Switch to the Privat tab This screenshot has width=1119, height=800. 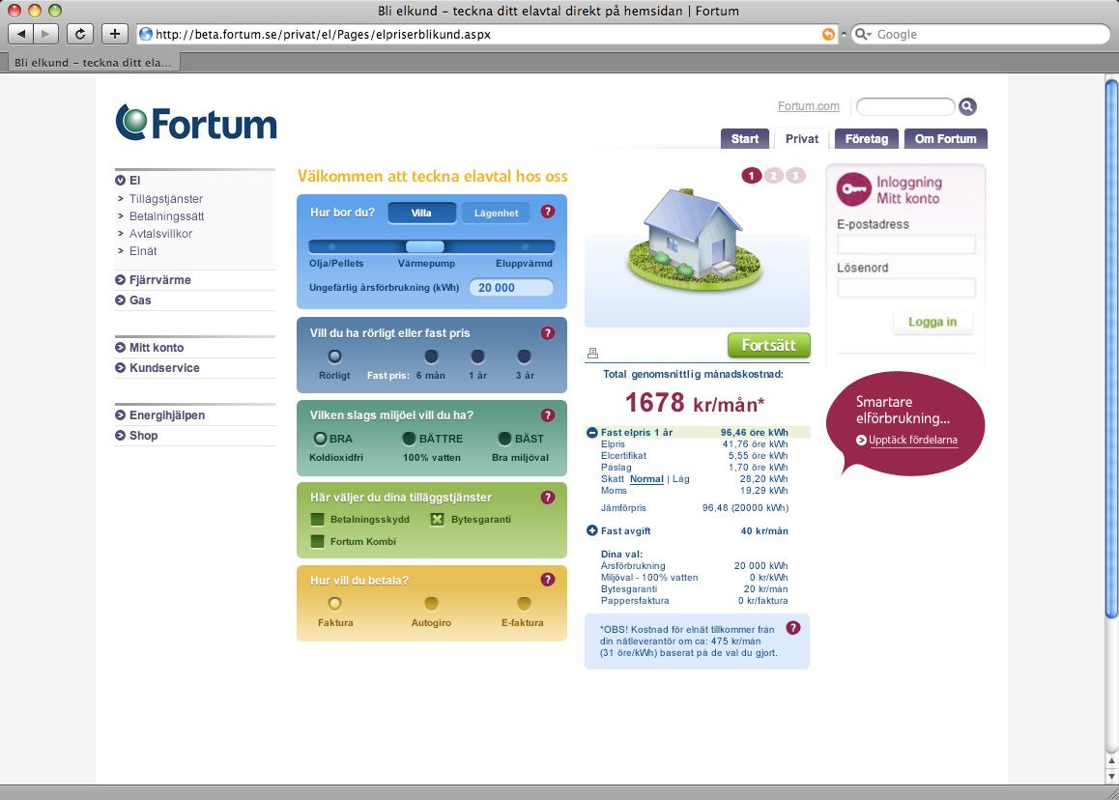tap(802, 139)
